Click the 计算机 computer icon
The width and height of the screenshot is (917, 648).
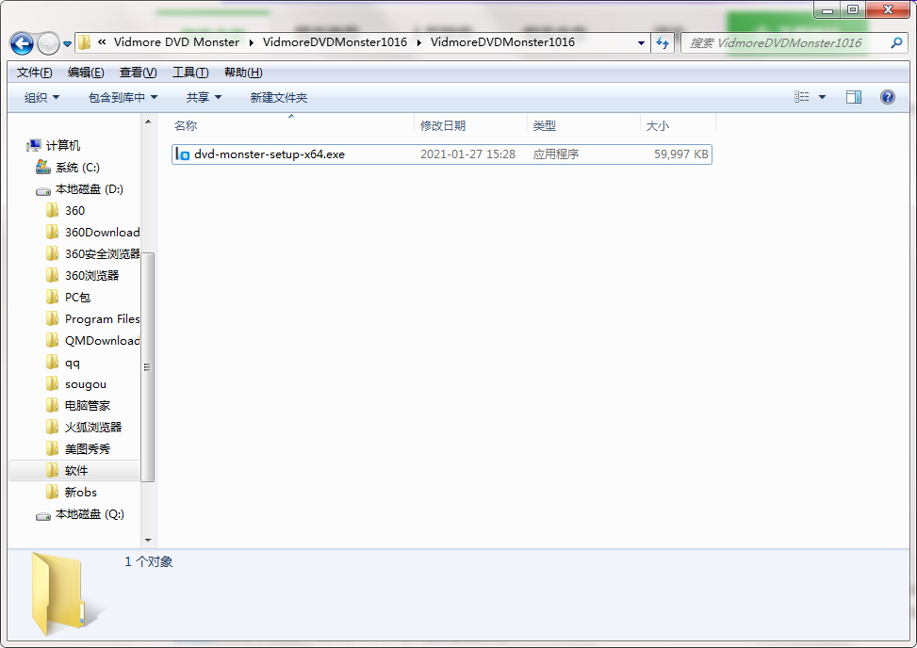click(x=35, y=145)
